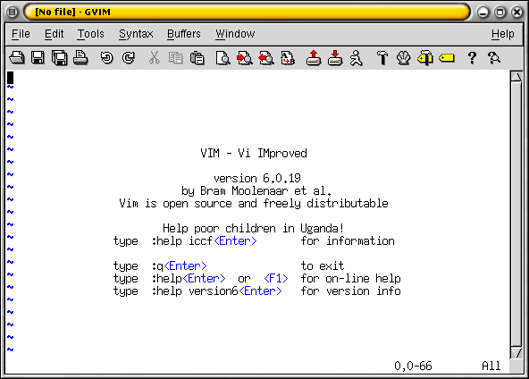Run script using the running man icon

[356, 58]
